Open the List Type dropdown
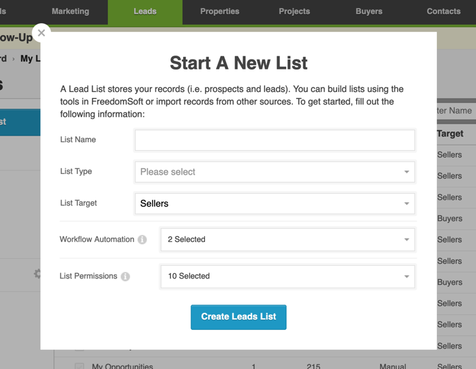This screenshot has width=476, height=369. pyautogui.click(x=274, y=172)
